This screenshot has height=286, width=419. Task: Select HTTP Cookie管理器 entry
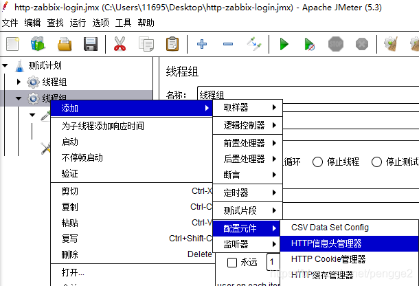click(x=349, y=259)
